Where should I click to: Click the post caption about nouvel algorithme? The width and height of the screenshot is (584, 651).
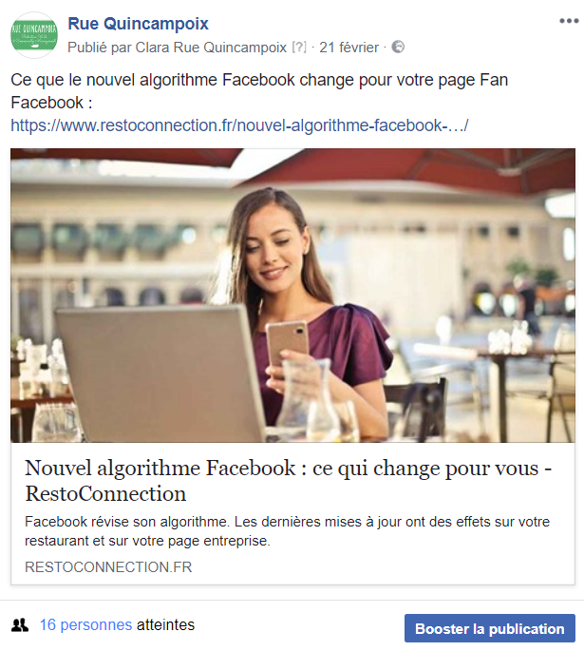(259, 91)
